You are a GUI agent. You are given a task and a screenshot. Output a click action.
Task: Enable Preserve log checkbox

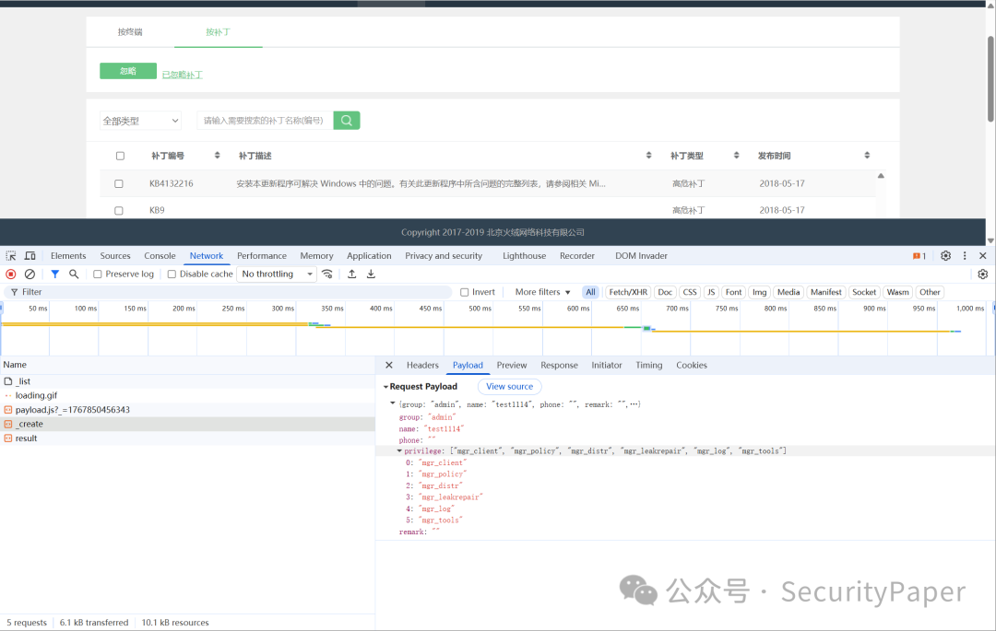coord(97,274)
